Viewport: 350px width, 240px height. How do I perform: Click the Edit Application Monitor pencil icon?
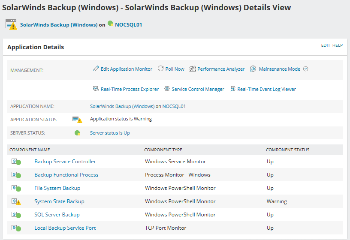96,69
